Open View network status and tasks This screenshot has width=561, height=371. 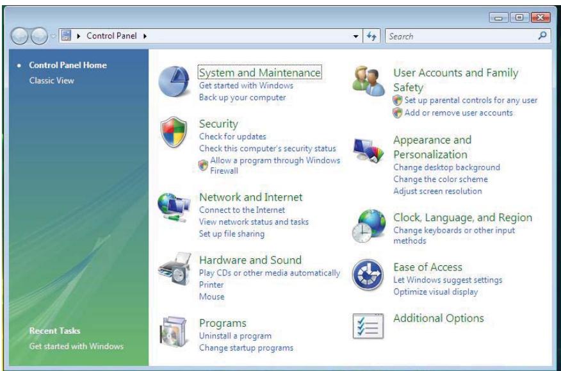(254, 222)
